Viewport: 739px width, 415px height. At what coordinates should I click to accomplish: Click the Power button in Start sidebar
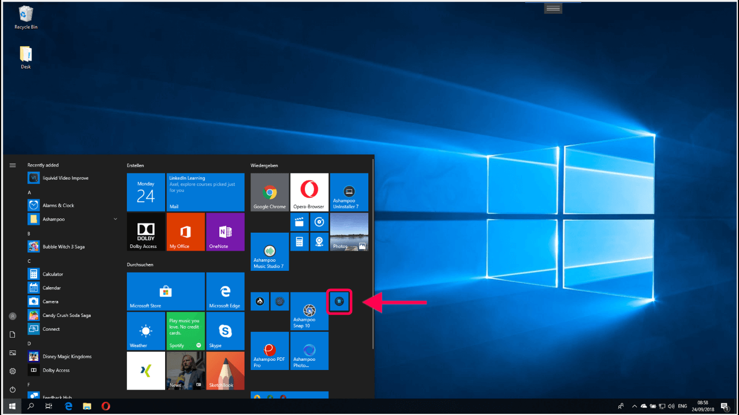pos(13,390)
